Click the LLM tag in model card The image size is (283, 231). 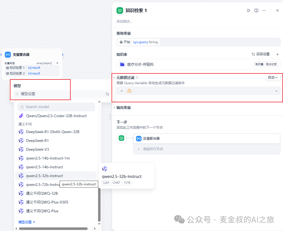click(x=106, y=183)
